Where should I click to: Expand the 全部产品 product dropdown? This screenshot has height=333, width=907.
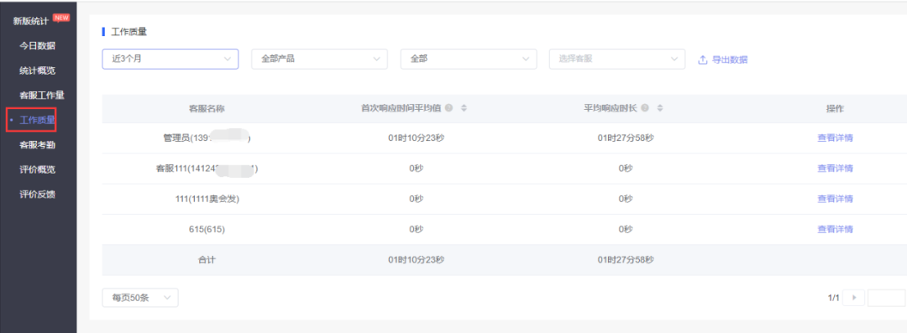(319, 59)
